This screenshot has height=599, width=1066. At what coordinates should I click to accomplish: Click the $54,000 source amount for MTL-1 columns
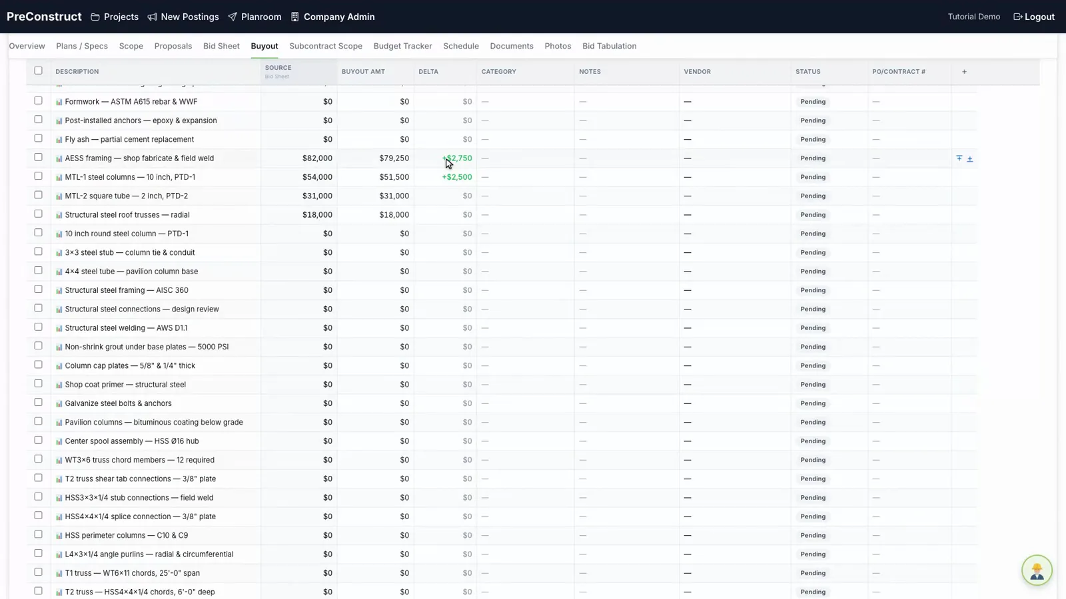(x=317, y=177)
